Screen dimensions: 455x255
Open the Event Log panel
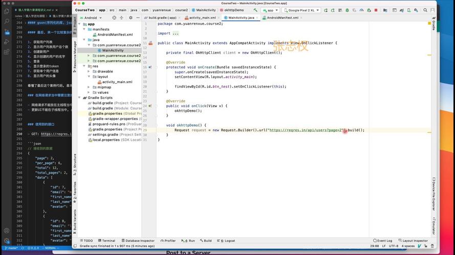click(382, 241)
